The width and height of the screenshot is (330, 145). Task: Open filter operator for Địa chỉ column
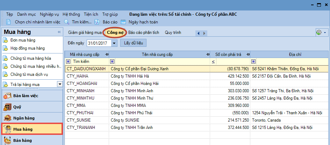[x=253, y=61]
